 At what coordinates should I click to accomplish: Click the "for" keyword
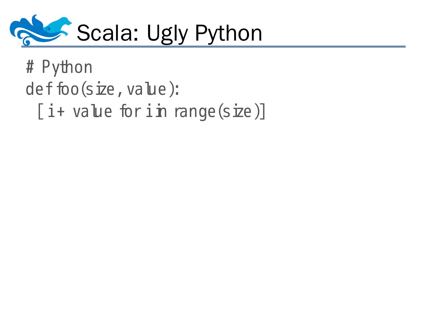pos(129,112)
